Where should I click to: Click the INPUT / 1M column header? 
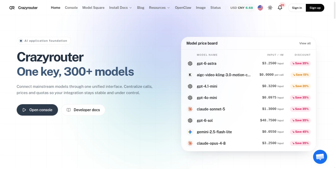(275, 55)
